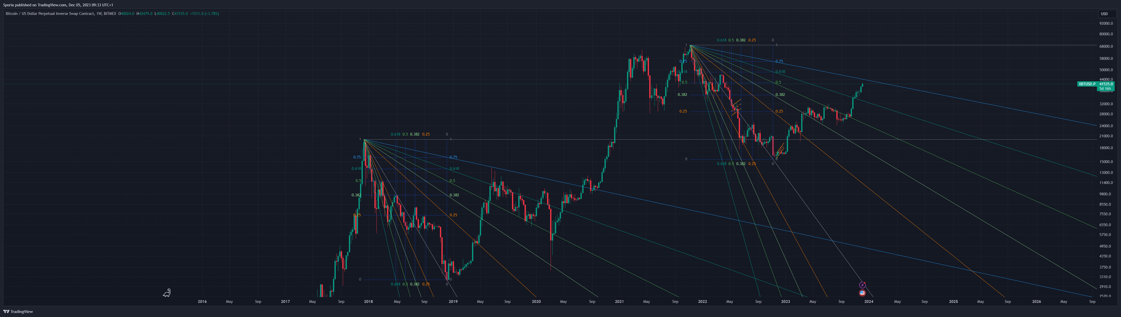Click the 3750.0 price axis label
Image resolution: width=1121 pixels, height=317 pixels.
(x=1105, y=268)
